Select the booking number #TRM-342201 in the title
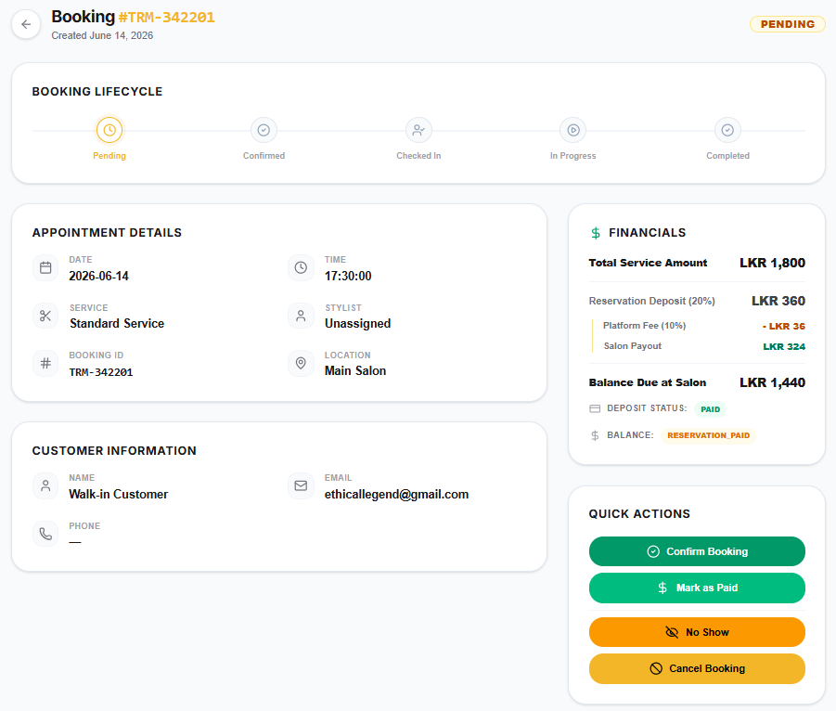Viewport: 836px width, 711px height. coord(166,18)
